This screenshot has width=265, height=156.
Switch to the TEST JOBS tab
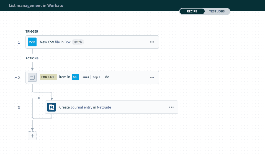click(217, 11)
